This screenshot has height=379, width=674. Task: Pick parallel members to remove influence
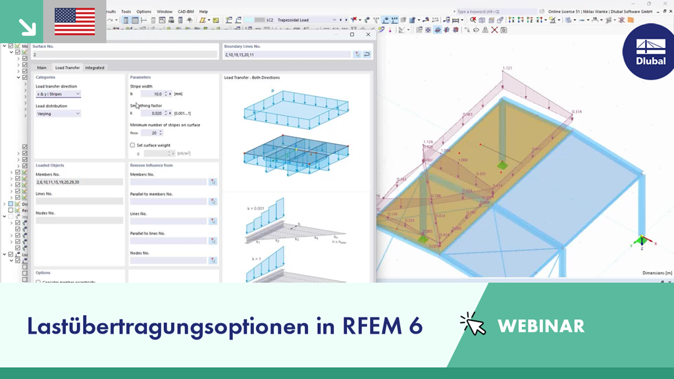213,201
